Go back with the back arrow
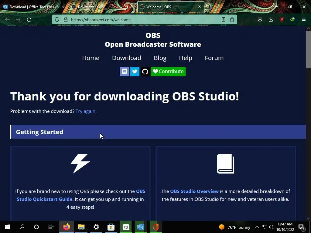Screen dimensions: 311x233 (x=7, y=20)
